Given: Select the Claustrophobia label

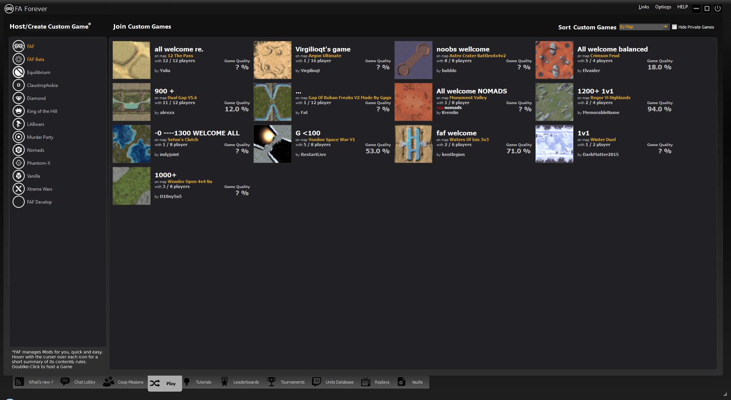Looking at the screenshot, I should [x=42, y=85].
